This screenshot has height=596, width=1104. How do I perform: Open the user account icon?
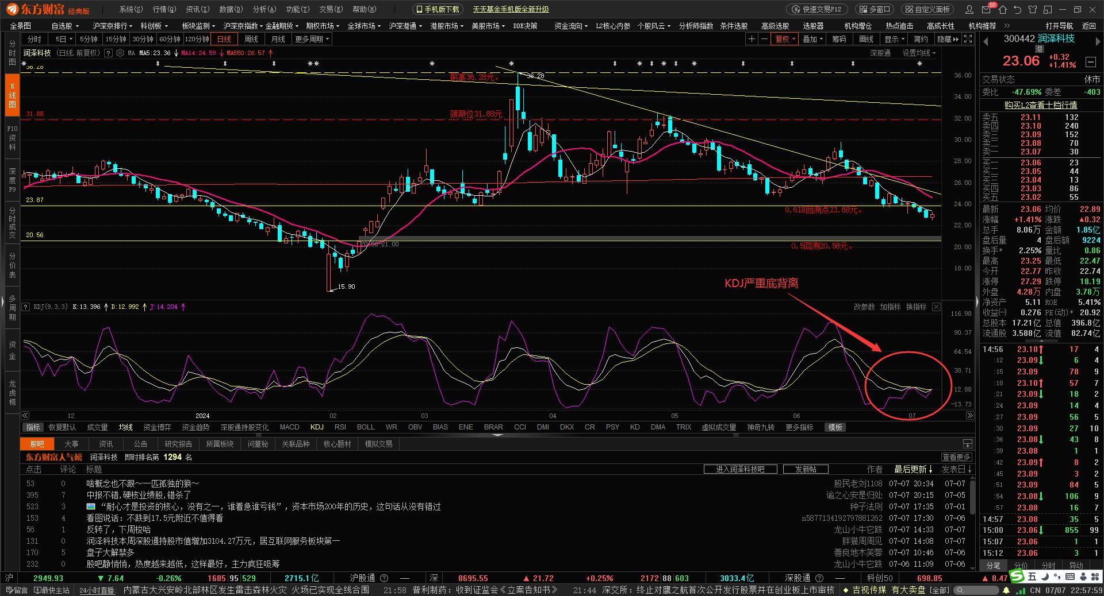coord(970,9)
